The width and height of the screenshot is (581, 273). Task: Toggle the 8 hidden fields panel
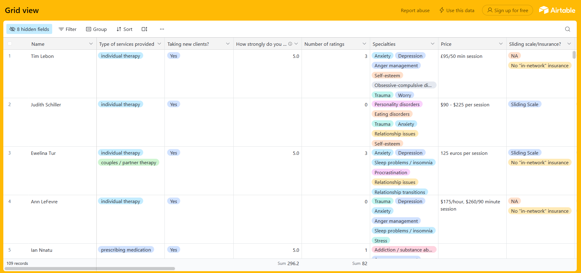point(29,29)
